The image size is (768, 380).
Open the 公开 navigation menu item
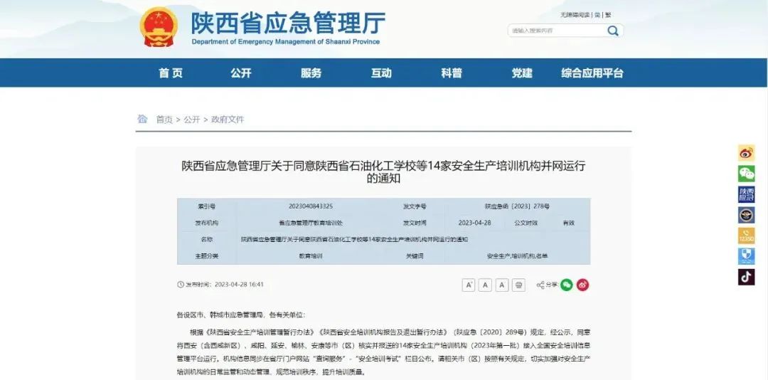click(241, 73)
